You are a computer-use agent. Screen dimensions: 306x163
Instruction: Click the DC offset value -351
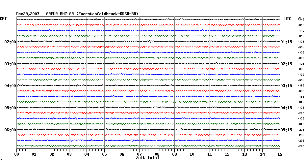point(301,47)
